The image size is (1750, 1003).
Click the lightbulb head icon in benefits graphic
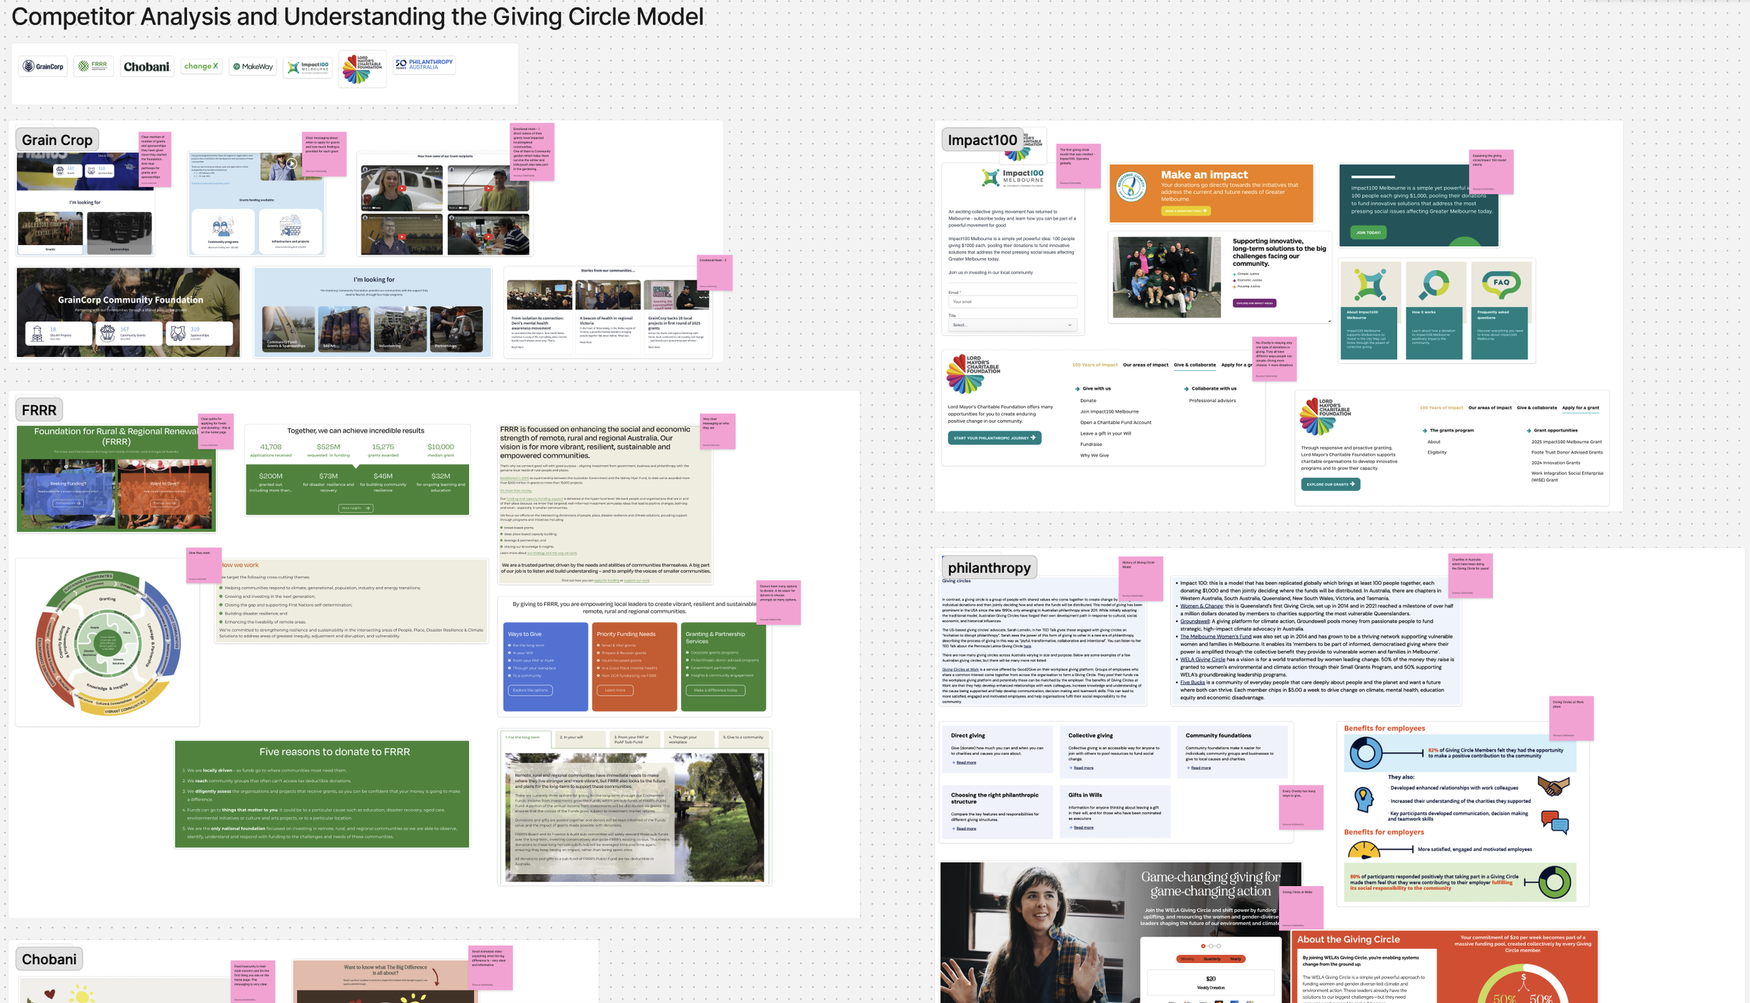(1364, 799)
